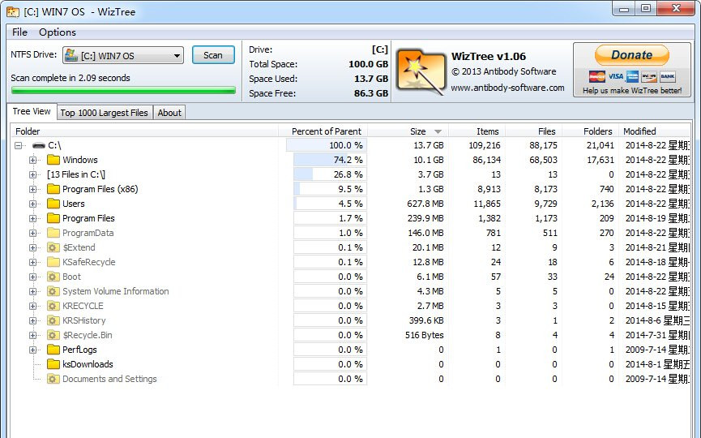Click the payment cards icons under Donate
701x438 pixels.
(631, 76)
